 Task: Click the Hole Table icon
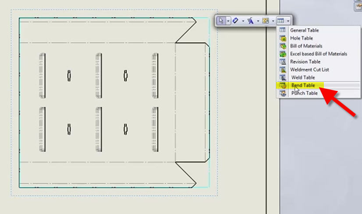283,38
